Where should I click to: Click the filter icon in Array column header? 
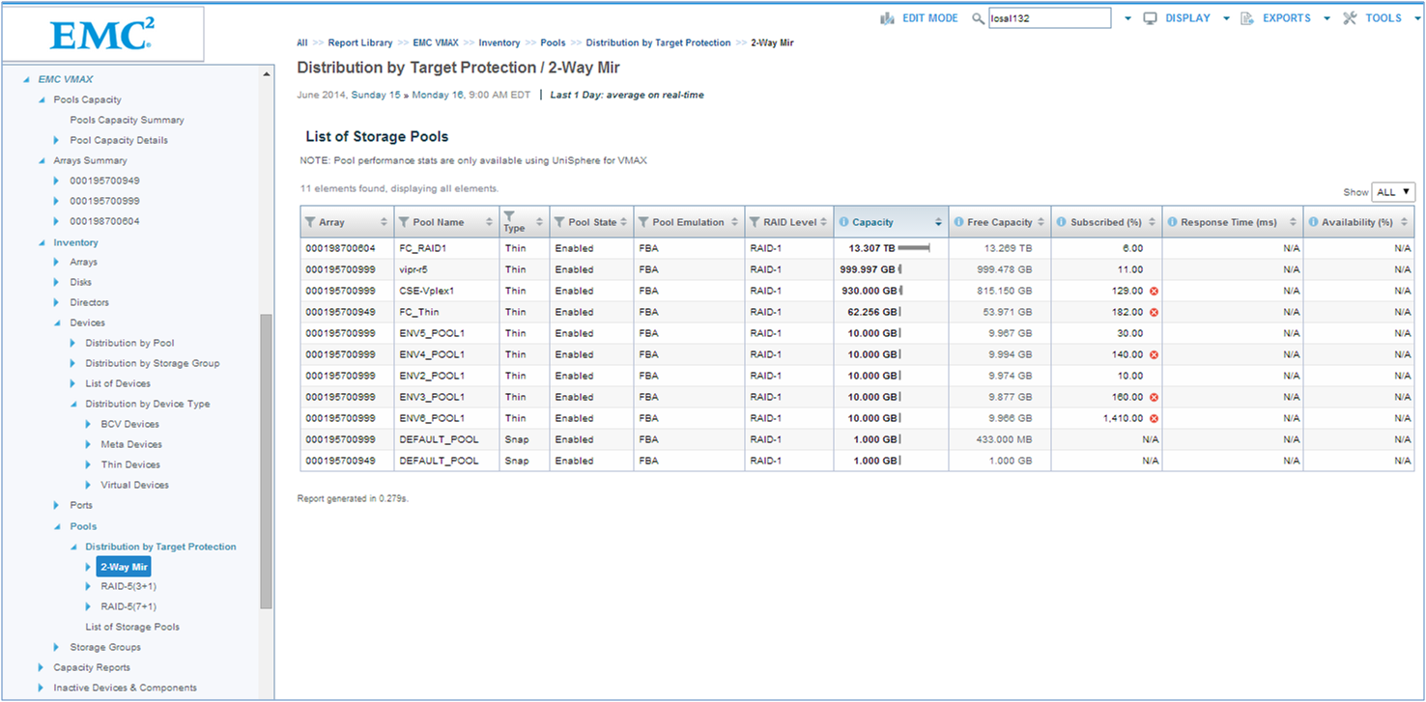310,222
